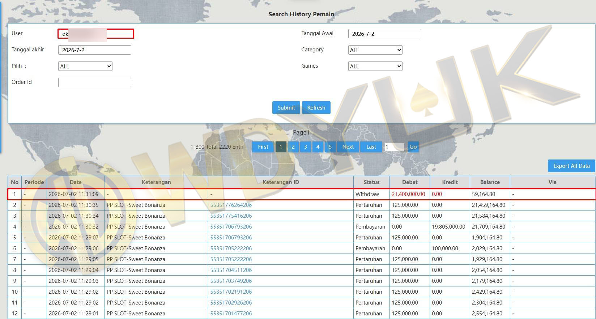596x319 pixels.
Task: Select the 1,904,164.80 balance cell
Action: [490, 238]
